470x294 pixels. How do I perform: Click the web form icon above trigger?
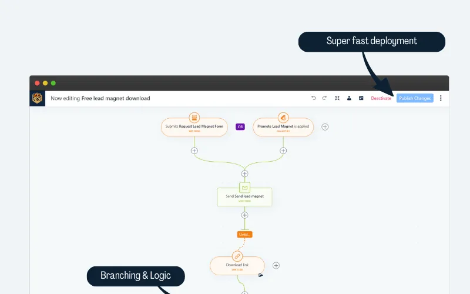click(x=194, y=118)
